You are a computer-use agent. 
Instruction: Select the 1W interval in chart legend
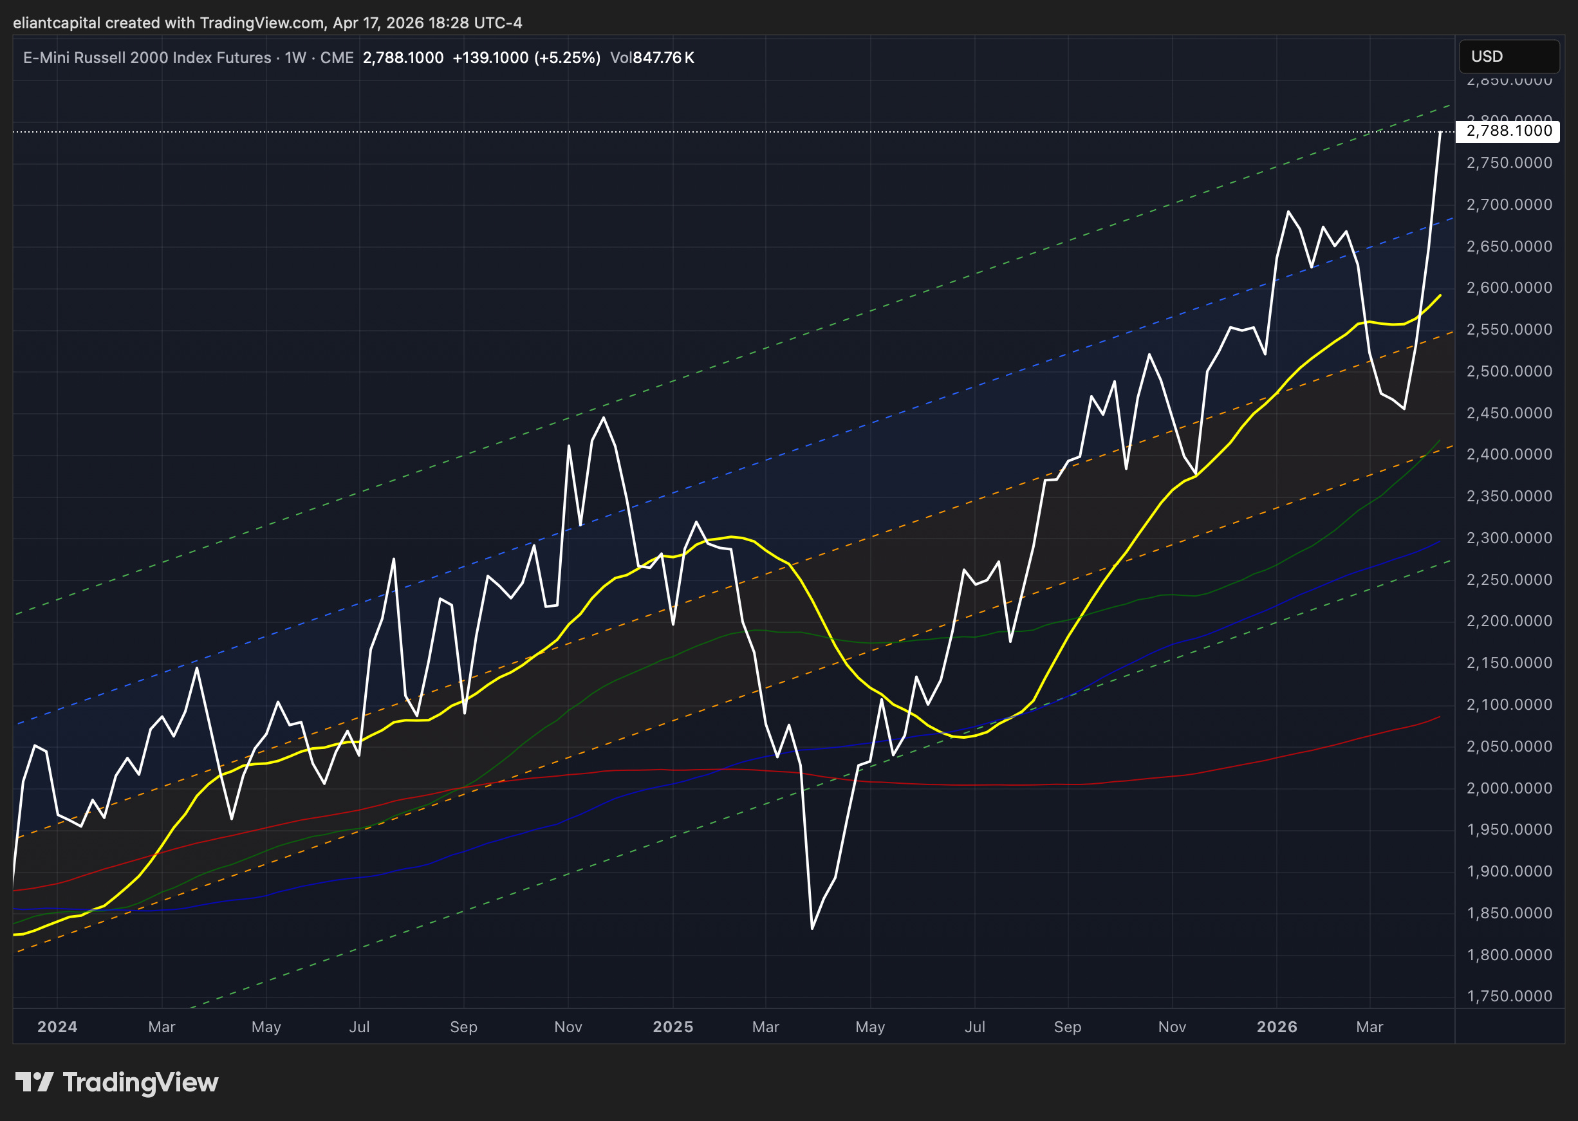click(295, 58)
